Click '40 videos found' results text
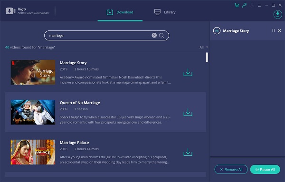 pos(30,47)
